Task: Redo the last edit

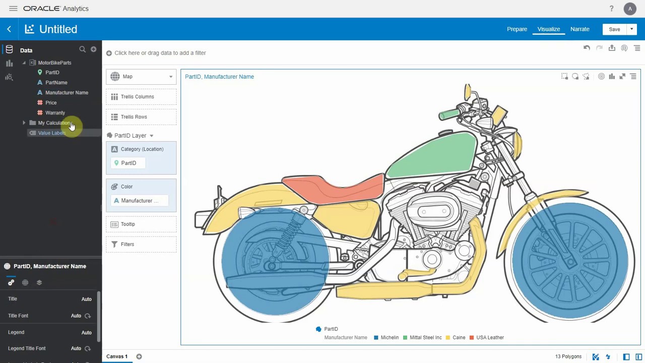Action: (x=599, y=48)
